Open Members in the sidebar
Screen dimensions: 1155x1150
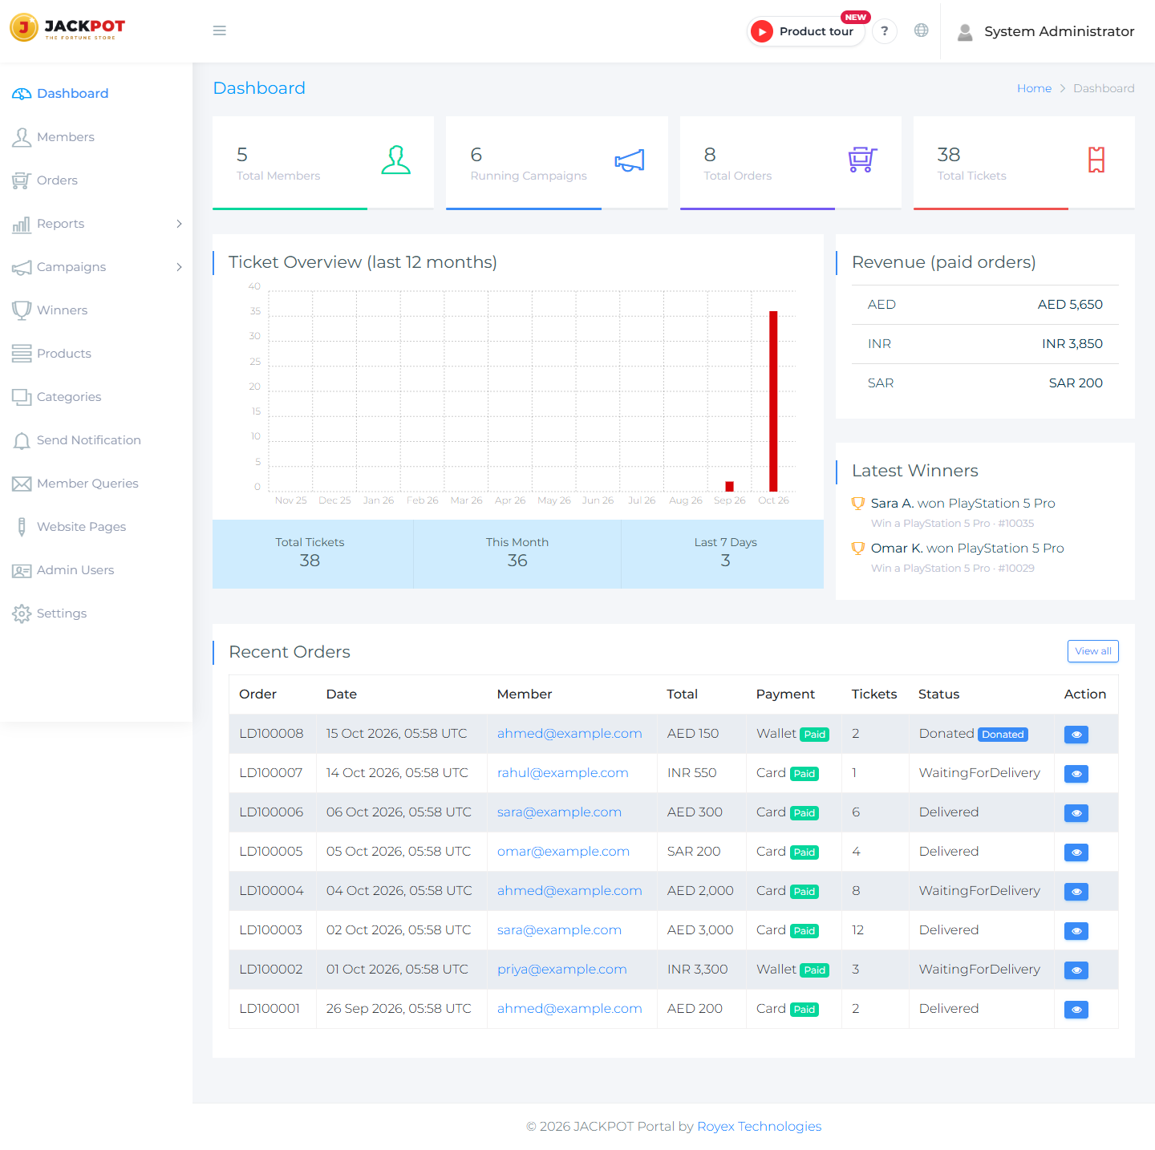point(96,137)
